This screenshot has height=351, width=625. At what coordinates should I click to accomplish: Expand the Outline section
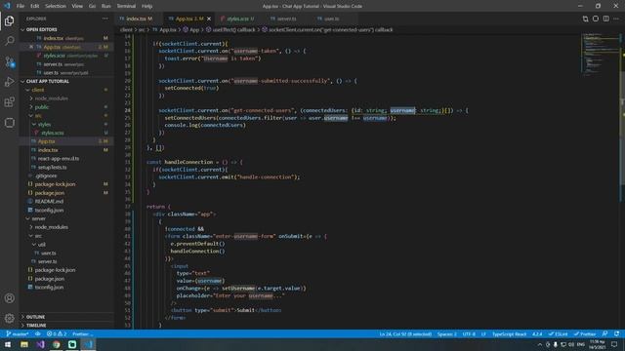pos(66,317)
